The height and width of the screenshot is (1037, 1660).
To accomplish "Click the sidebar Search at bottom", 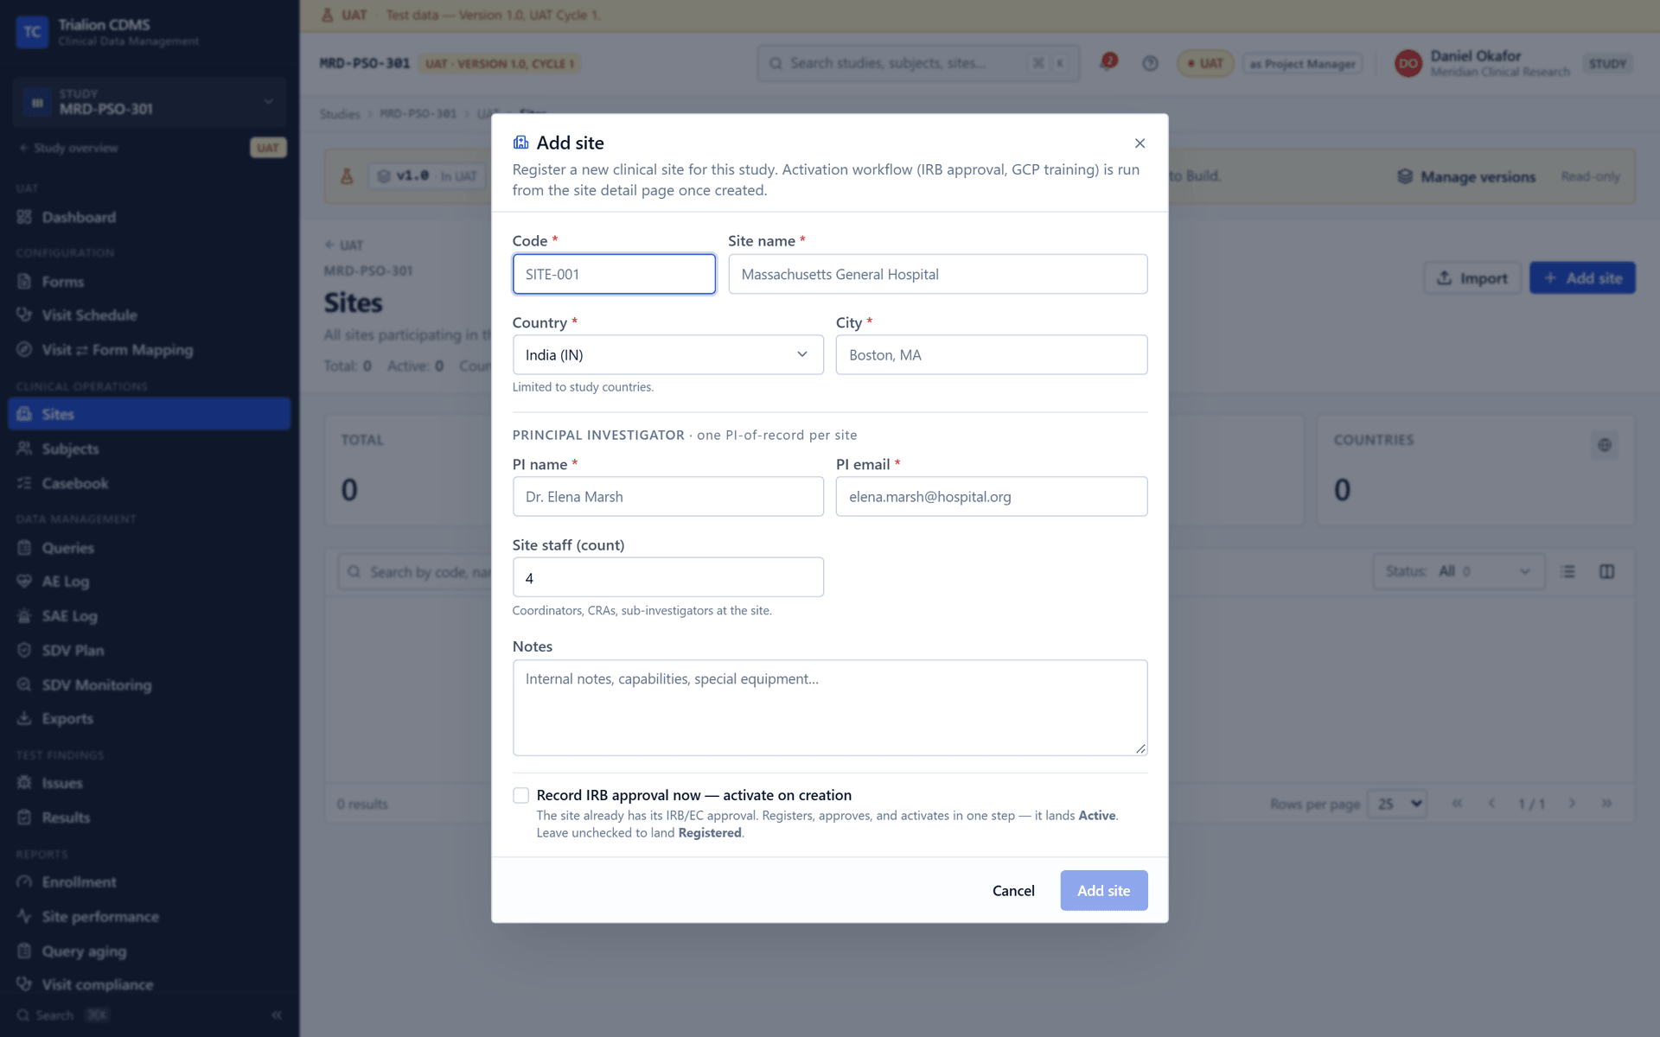I will (62, 1015).
